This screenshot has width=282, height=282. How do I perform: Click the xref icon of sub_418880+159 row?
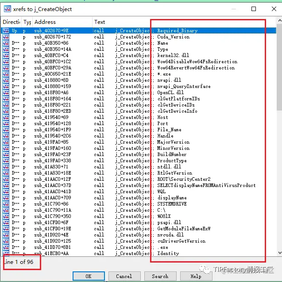coord(6,86)
